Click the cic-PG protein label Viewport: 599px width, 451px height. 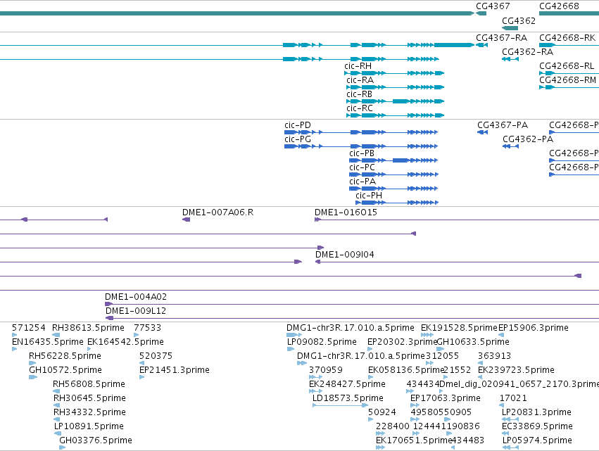coord(298,139)
